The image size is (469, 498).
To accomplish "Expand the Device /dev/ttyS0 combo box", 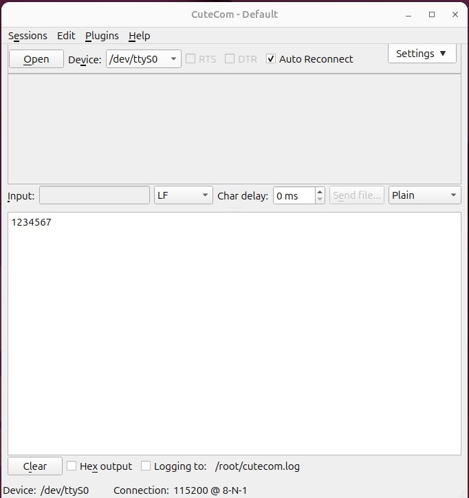I will click(x=144, y=59).
